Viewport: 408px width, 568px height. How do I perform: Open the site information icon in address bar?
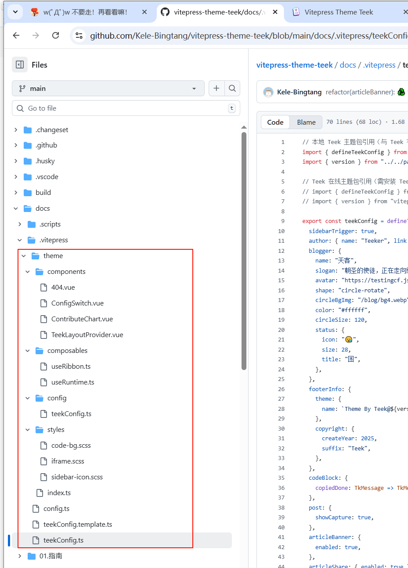[79, 36]
